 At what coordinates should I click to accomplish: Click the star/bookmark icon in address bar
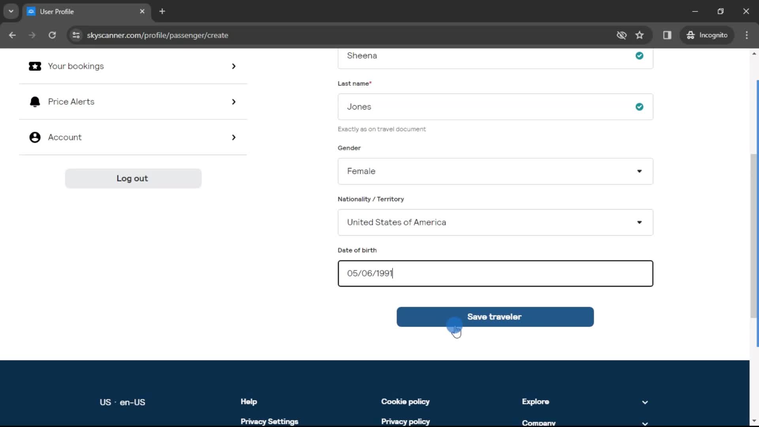(640, 35)
